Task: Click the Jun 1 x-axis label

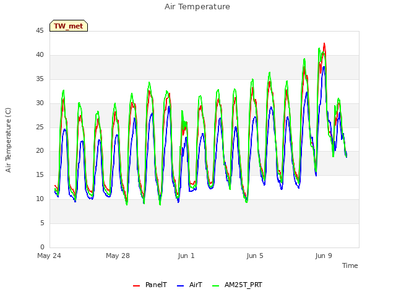Action: tap(186, 256)
